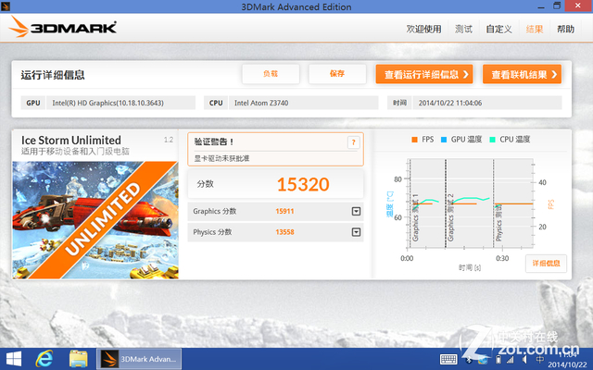Open the Windows Start button
The image size is (593, 370).
pyautogui.click(x=14, y=359)
